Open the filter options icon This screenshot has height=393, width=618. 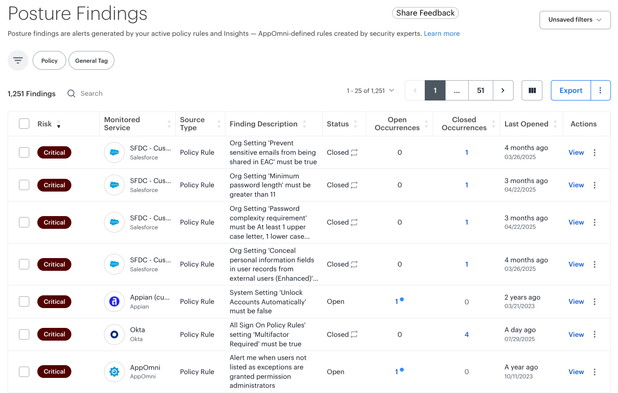click(x=18, y=60)
